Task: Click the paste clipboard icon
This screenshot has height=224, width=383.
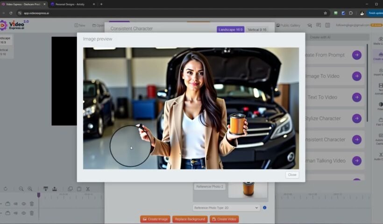Action: [79, 189]
